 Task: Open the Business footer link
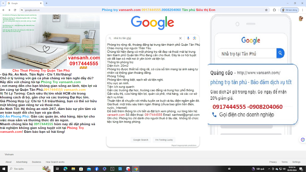37,162
